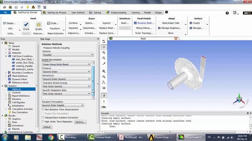The width and height of the screenshot is (252, 141).
Task: Select Controls in the Solution tree
Action: (x=16, y=92)
